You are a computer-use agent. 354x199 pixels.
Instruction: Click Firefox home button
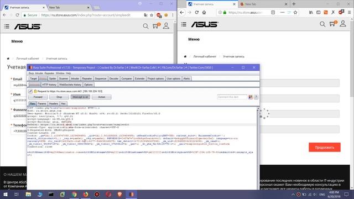(204, 12)
